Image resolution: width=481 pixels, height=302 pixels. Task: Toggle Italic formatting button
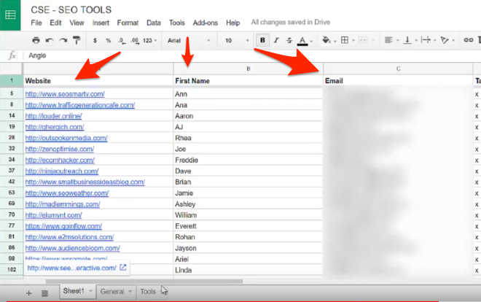275,40
